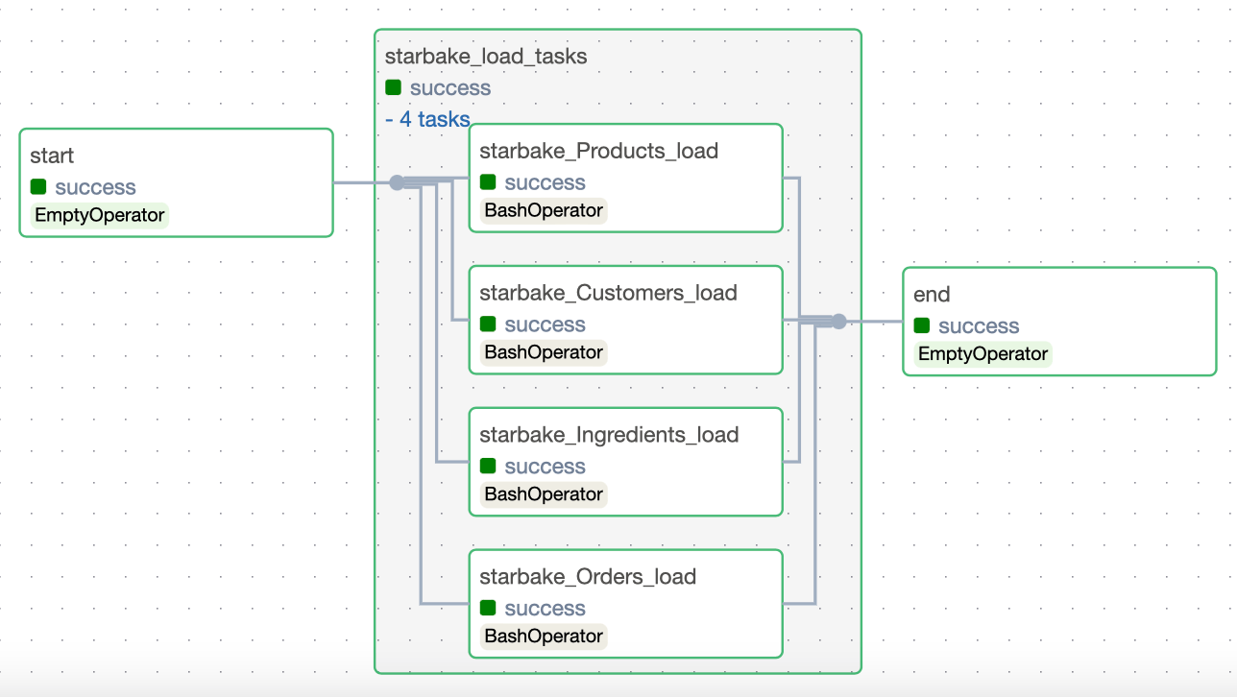Click the EmptyOperator badge on start node
The image size is (1237, 697).
99,215
